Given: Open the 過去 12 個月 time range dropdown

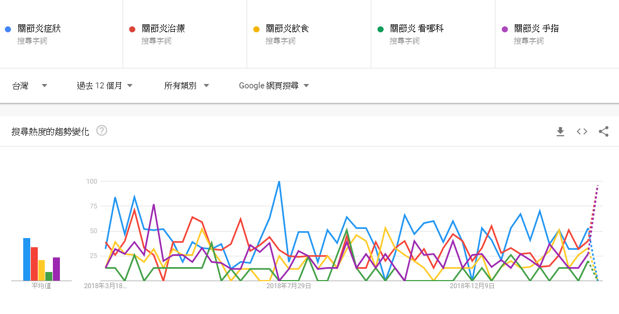Looking at the screenshot, I should point(105,86).
